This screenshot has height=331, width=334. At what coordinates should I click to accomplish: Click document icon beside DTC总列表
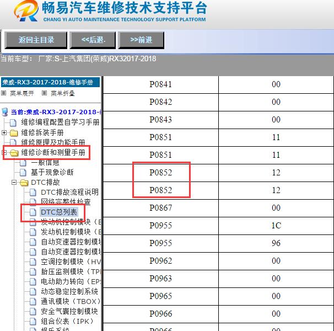(33, 212)
